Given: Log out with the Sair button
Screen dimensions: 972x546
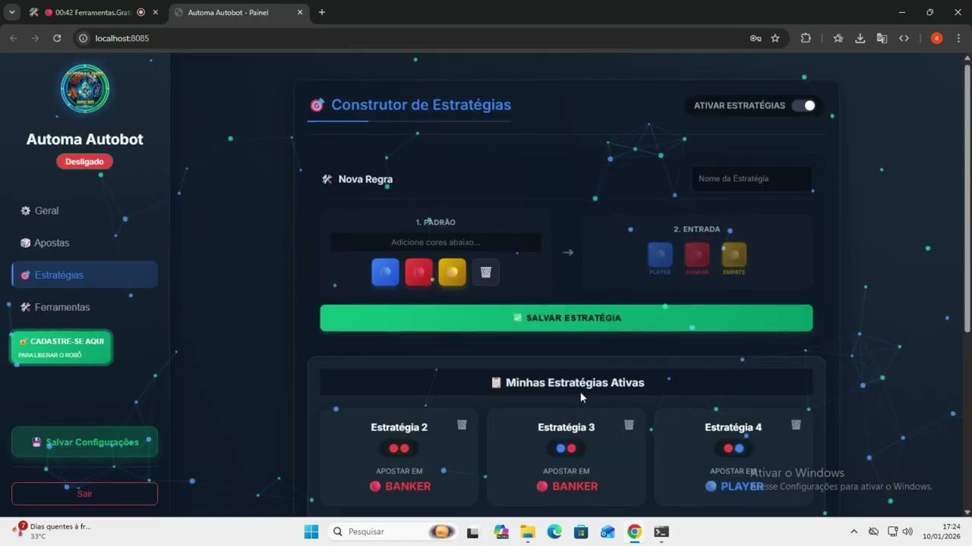Looking at the screenshot, I should pyautogui.click(x=84, y=494).
